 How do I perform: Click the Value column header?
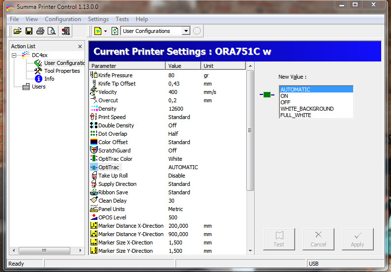tap(183, 66)
